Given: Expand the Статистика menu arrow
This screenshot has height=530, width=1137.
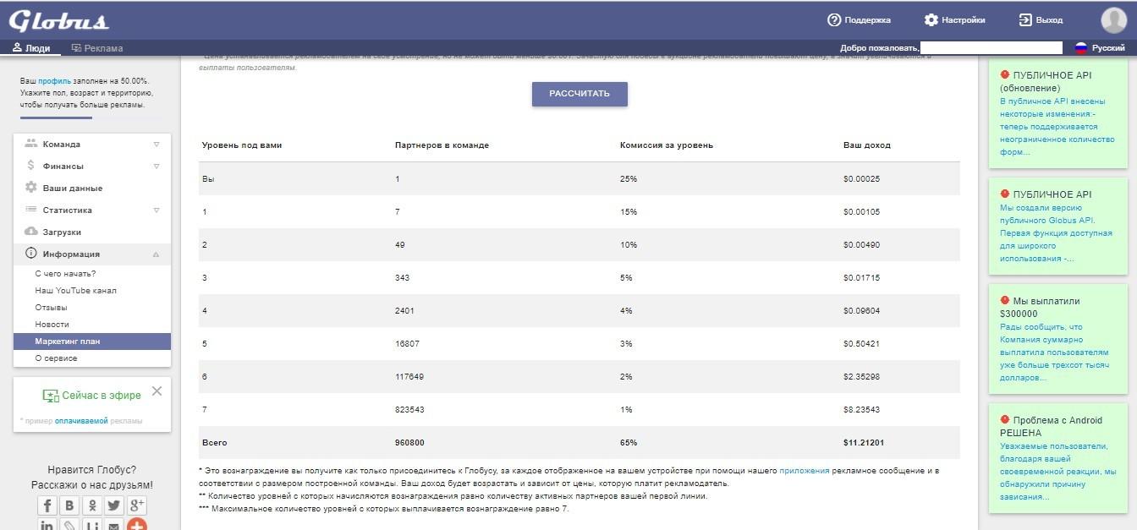Looking at the screenshot, I should point(157,210).
